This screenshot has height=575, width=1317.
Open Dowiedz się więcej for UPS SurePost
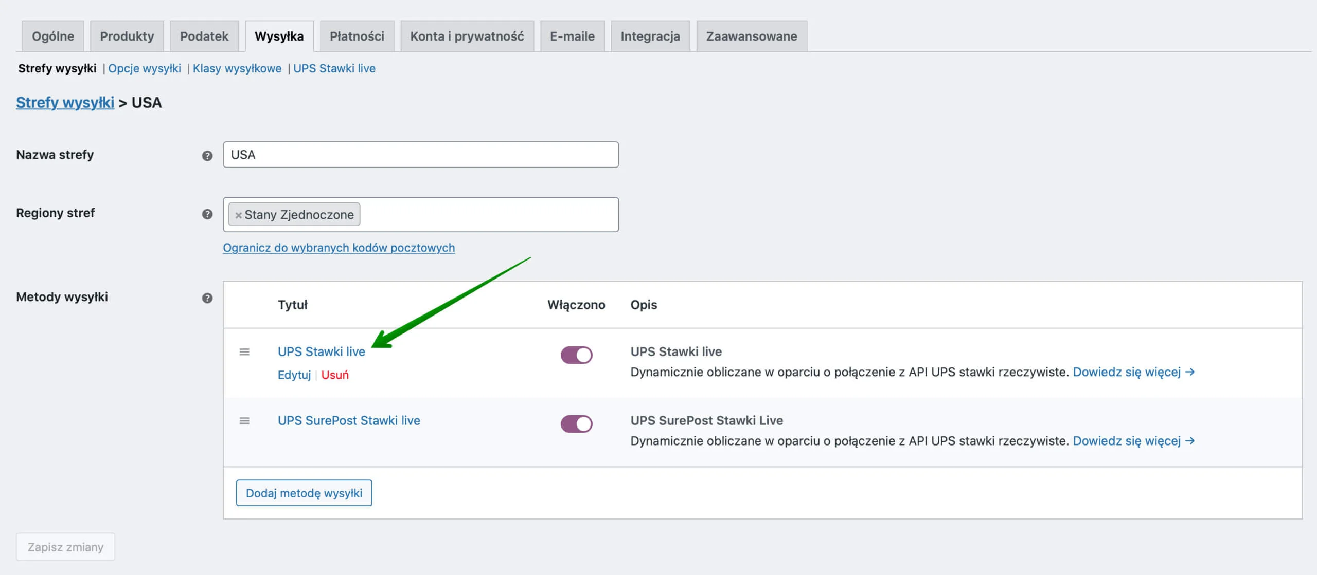pos(1133,440)
